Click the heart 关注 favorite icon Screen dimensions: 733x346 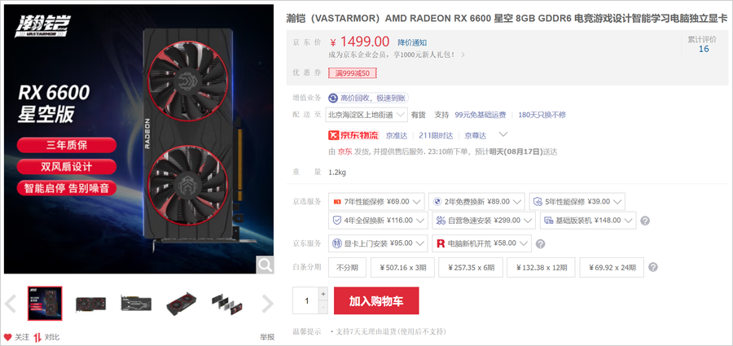(8, 337)
